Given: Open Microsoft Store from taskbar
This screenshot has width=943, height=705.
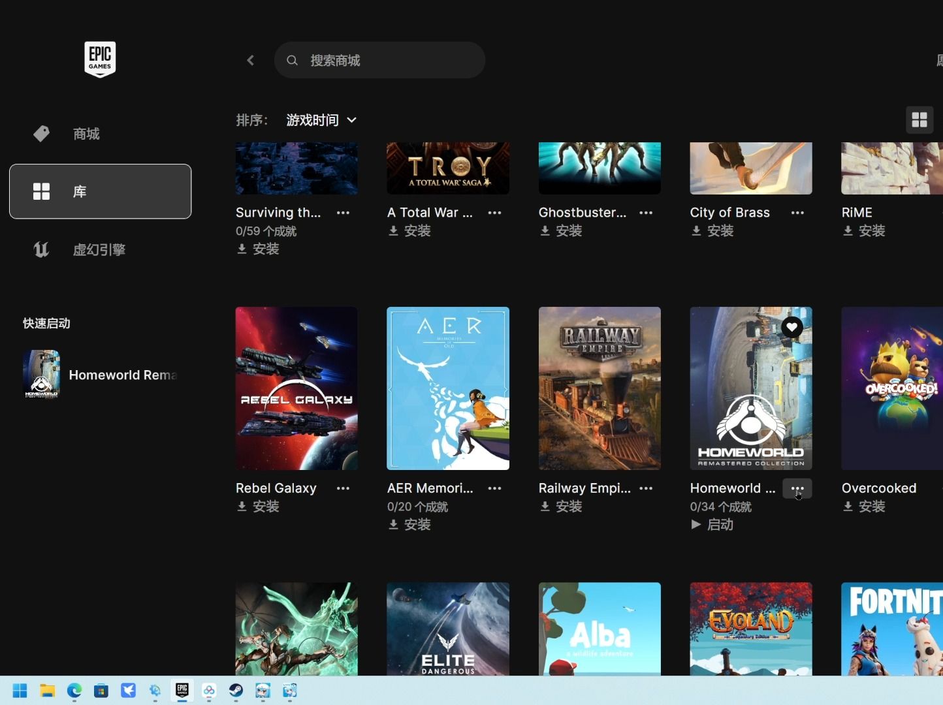Looking at the screenshot, I should point(101,691).
